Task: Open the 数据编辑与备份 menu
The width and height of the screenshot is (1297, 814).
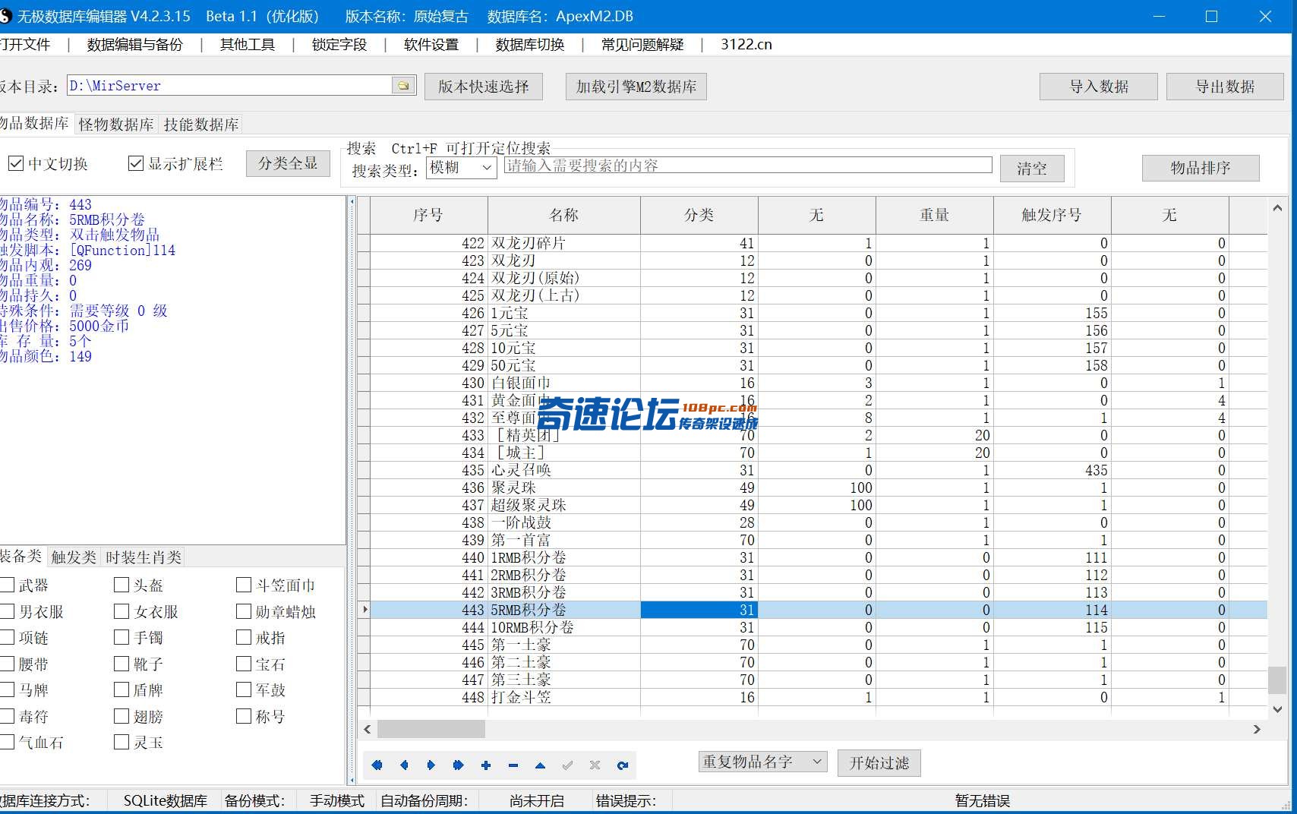Action: pos(135,45)
